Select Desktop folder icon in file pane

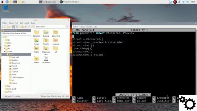click(46, 34)
